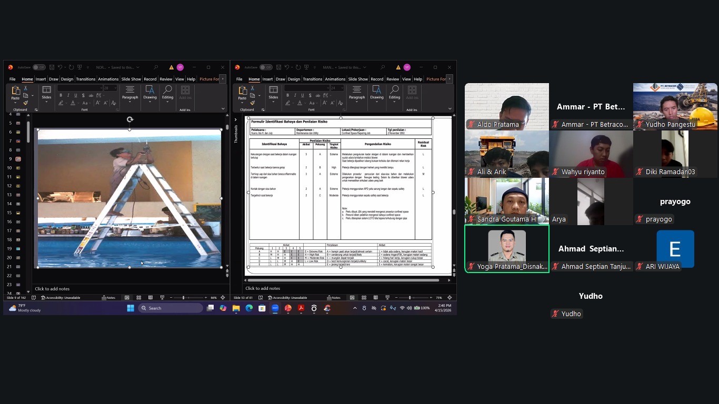Open the Review tab in the right PowerPoint window

pyautogui.click(x=393, y=79)
